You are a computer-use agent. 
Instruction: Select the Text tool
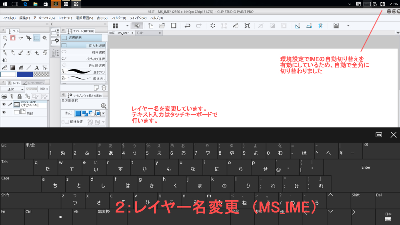37,68
